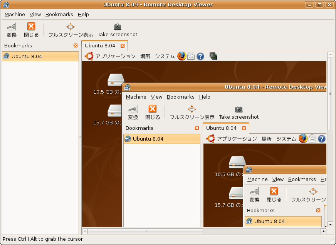Select 15.7 GB drive on second nested desktop
This screenshot has height=245, width=336.
click(236, 193)
